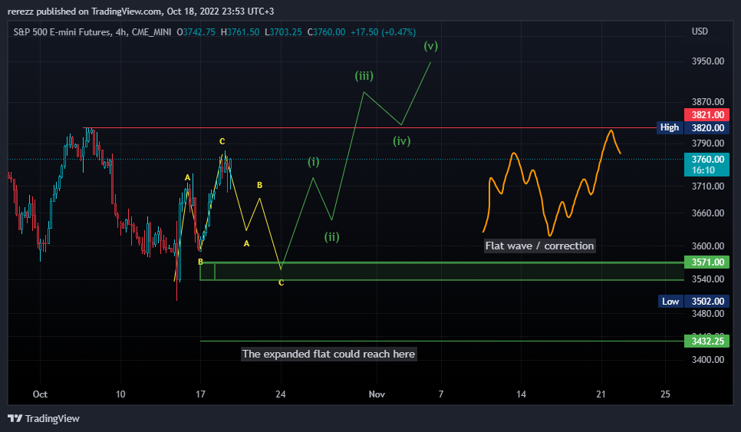Image resolution: width=741 pixels, height=432 pixels.
Task: Click the Nov date on time axis
Action: pyautogui.click(x=377, y=394)
